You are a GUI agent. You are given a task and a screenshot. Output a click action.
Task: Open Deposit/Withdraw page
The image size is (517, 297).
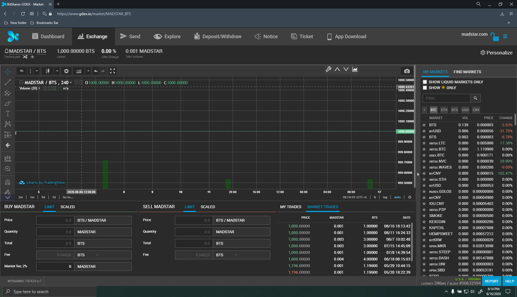click(218, 37)
